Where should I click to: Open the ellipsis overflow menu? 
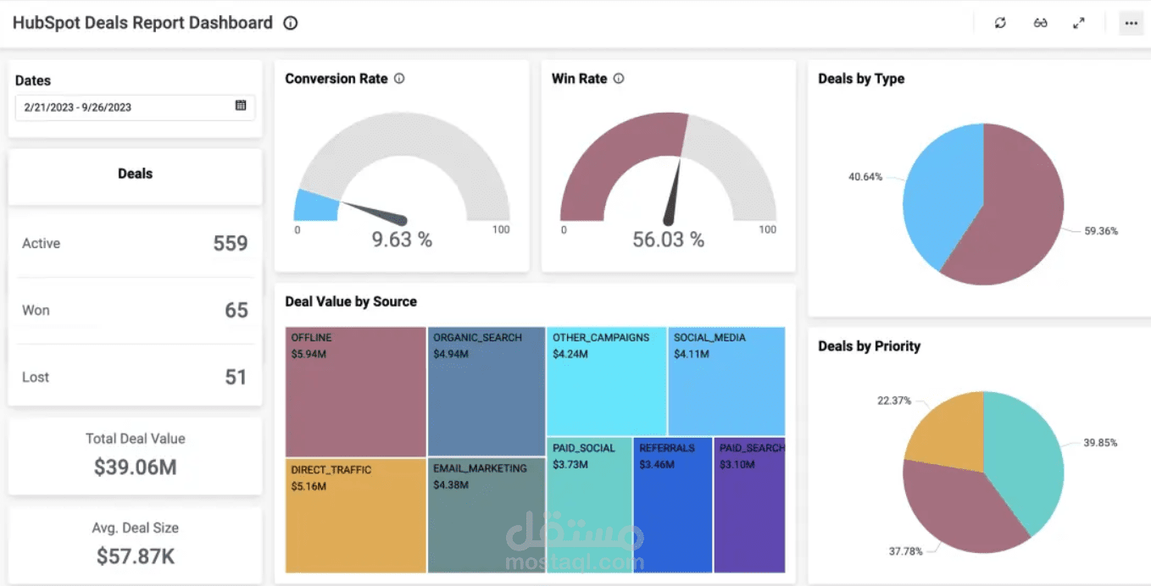tap(1131, 23)
